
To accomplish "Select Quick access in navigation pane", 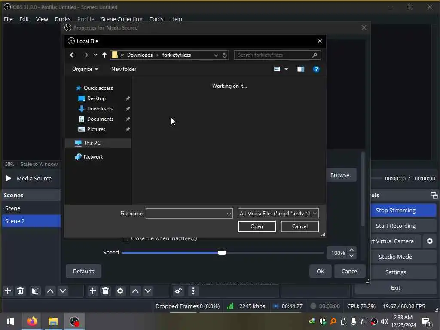I will point(98,88).
